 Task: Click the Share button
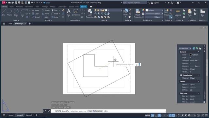[x=47, y=3]
